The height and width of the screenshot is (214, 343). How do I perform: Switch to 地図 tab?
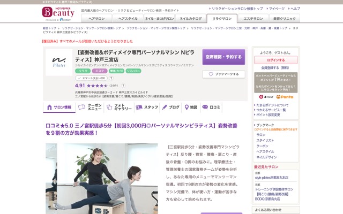pyautogui.click(x=191, y=107)
